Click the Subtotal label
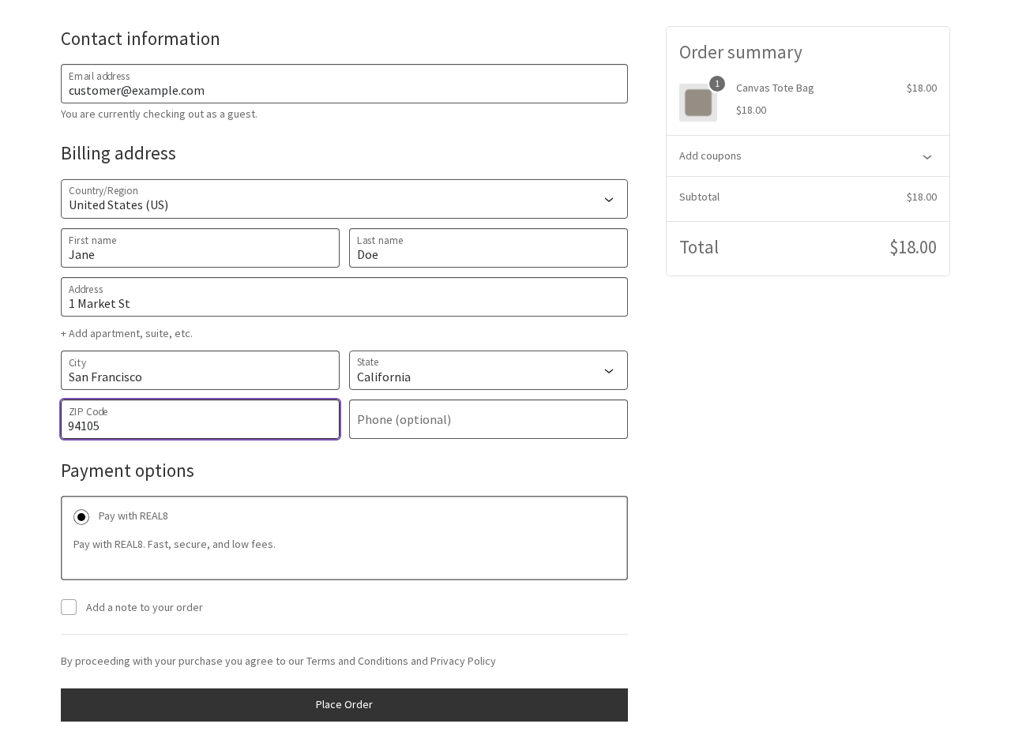The image size is (1011, 750). click(x=699, y=197)
